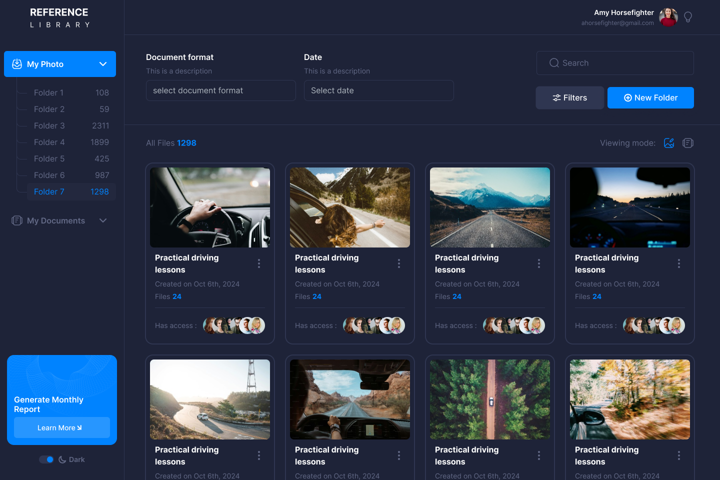Open Amy Horsefighter's profile avatar
Image resolution: width=720 pixels, height=480 pixels.
pyautogui.click(x=668, y=17)
